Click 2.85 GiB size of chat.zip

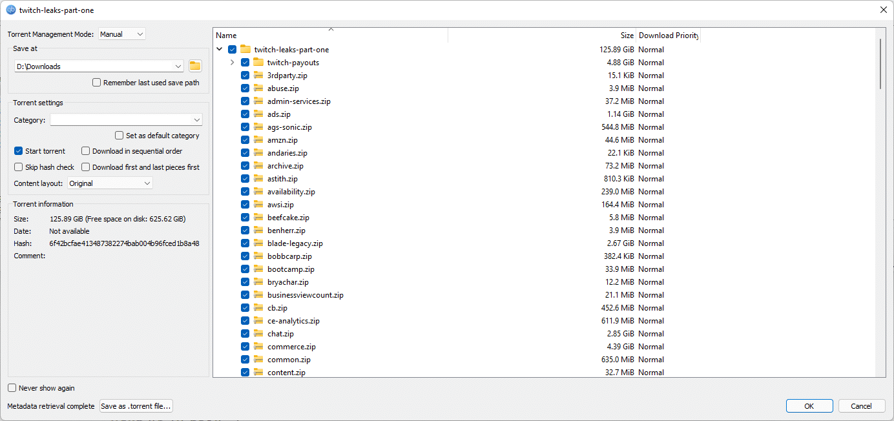coord(620,333)
